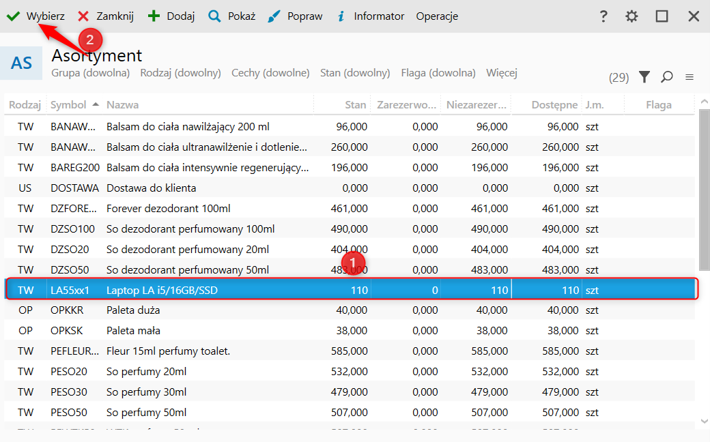Image resolution: width=710 pixels, height=442 pixels.
Task: Click the Dostępne value 40,000
Action: click(563, 310)
